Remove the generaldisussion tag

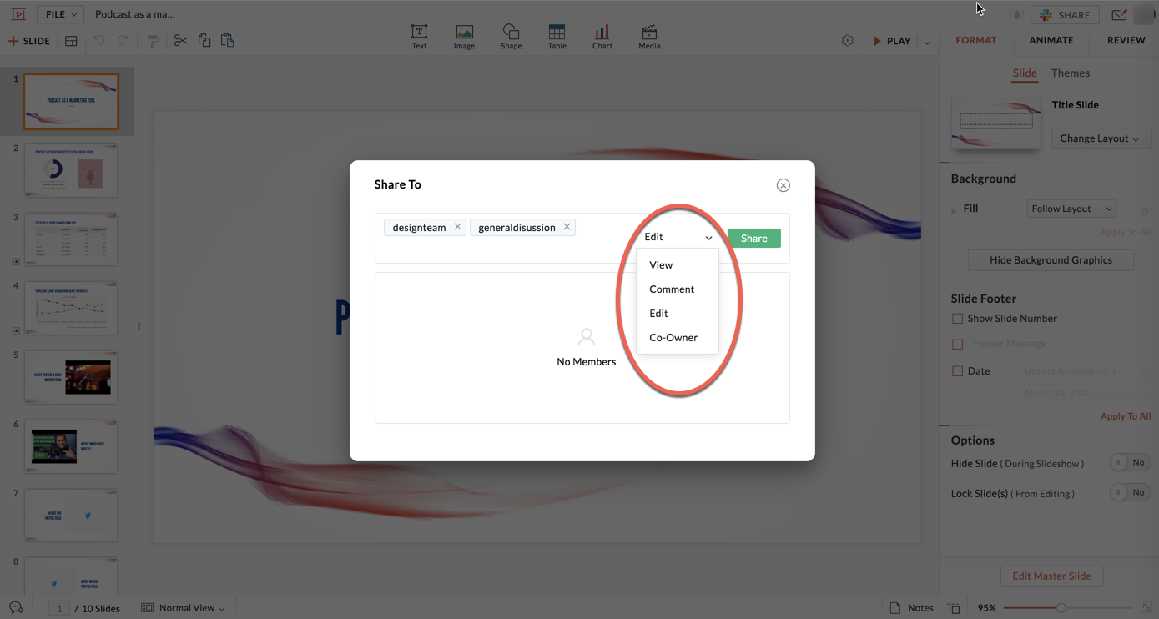coord(567,227)
